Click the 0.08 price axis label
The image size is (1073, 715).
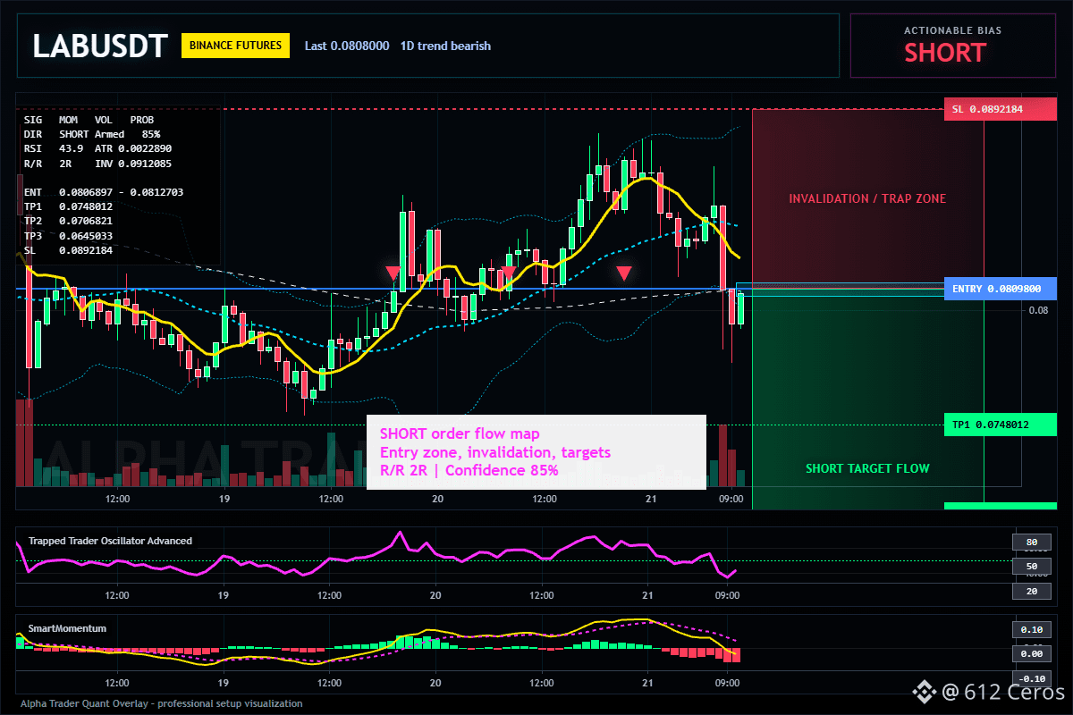point(1038,310)
